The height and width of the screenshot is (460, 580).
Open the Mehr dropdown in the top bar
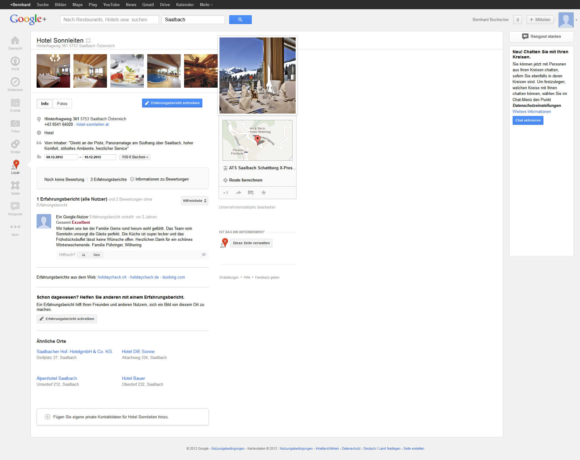(x=206, y=5)
